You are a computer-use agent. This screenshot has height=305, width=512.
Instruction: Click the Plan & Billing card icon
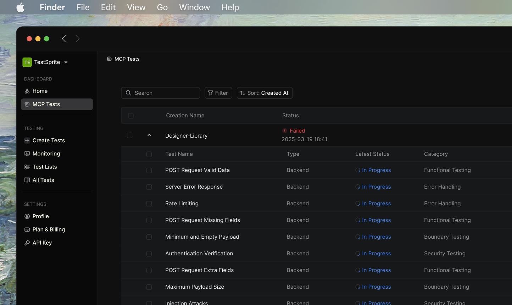tap(27, 230)
